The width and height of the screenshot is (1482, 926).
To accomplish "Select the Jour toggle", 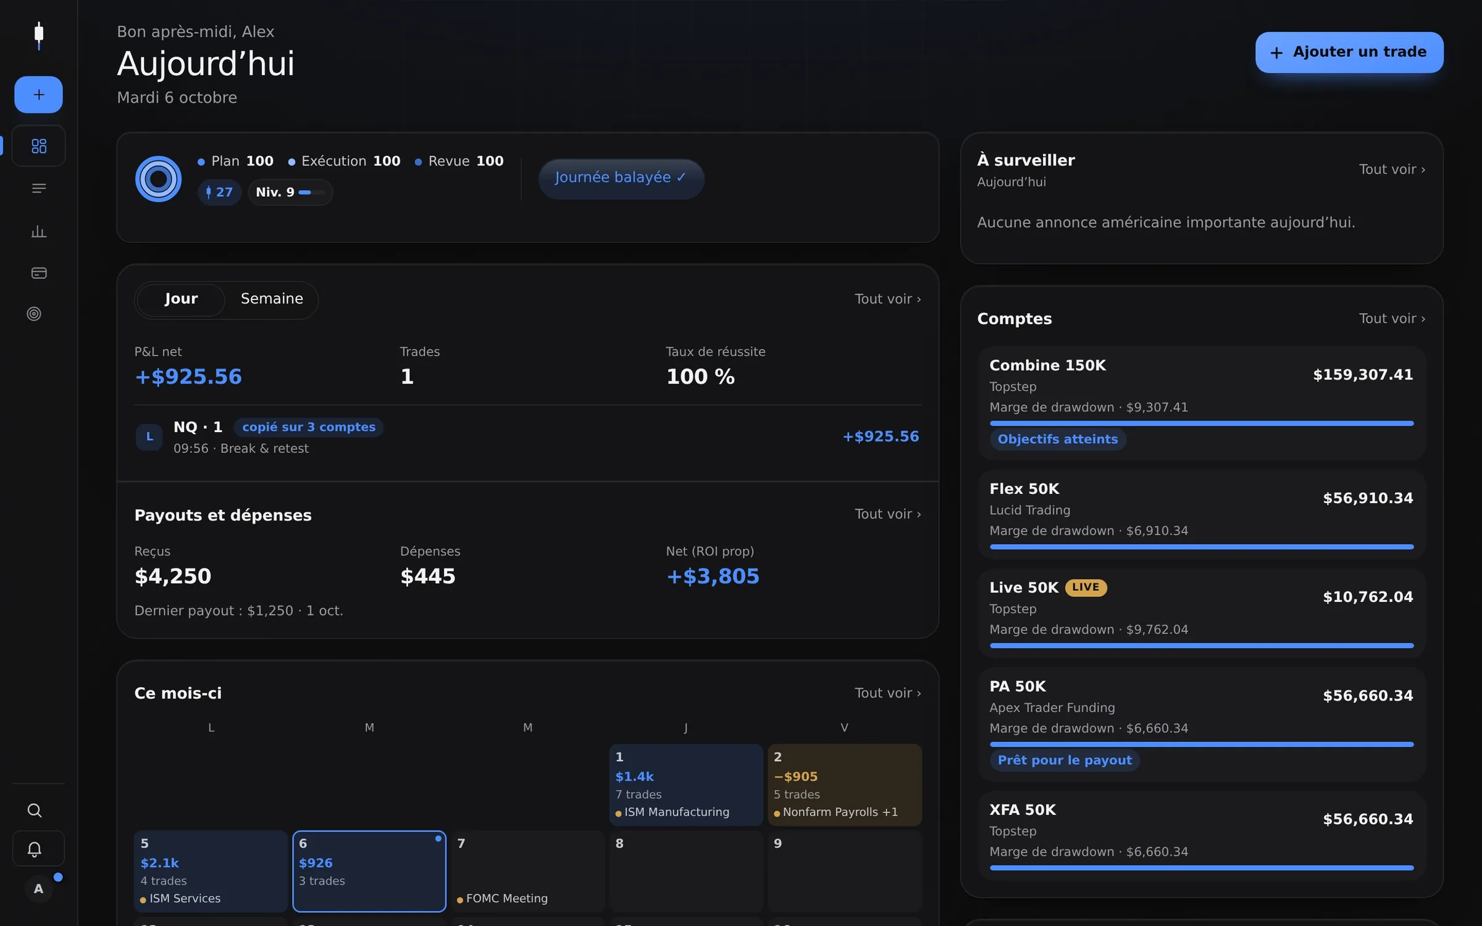I will 181,299.
